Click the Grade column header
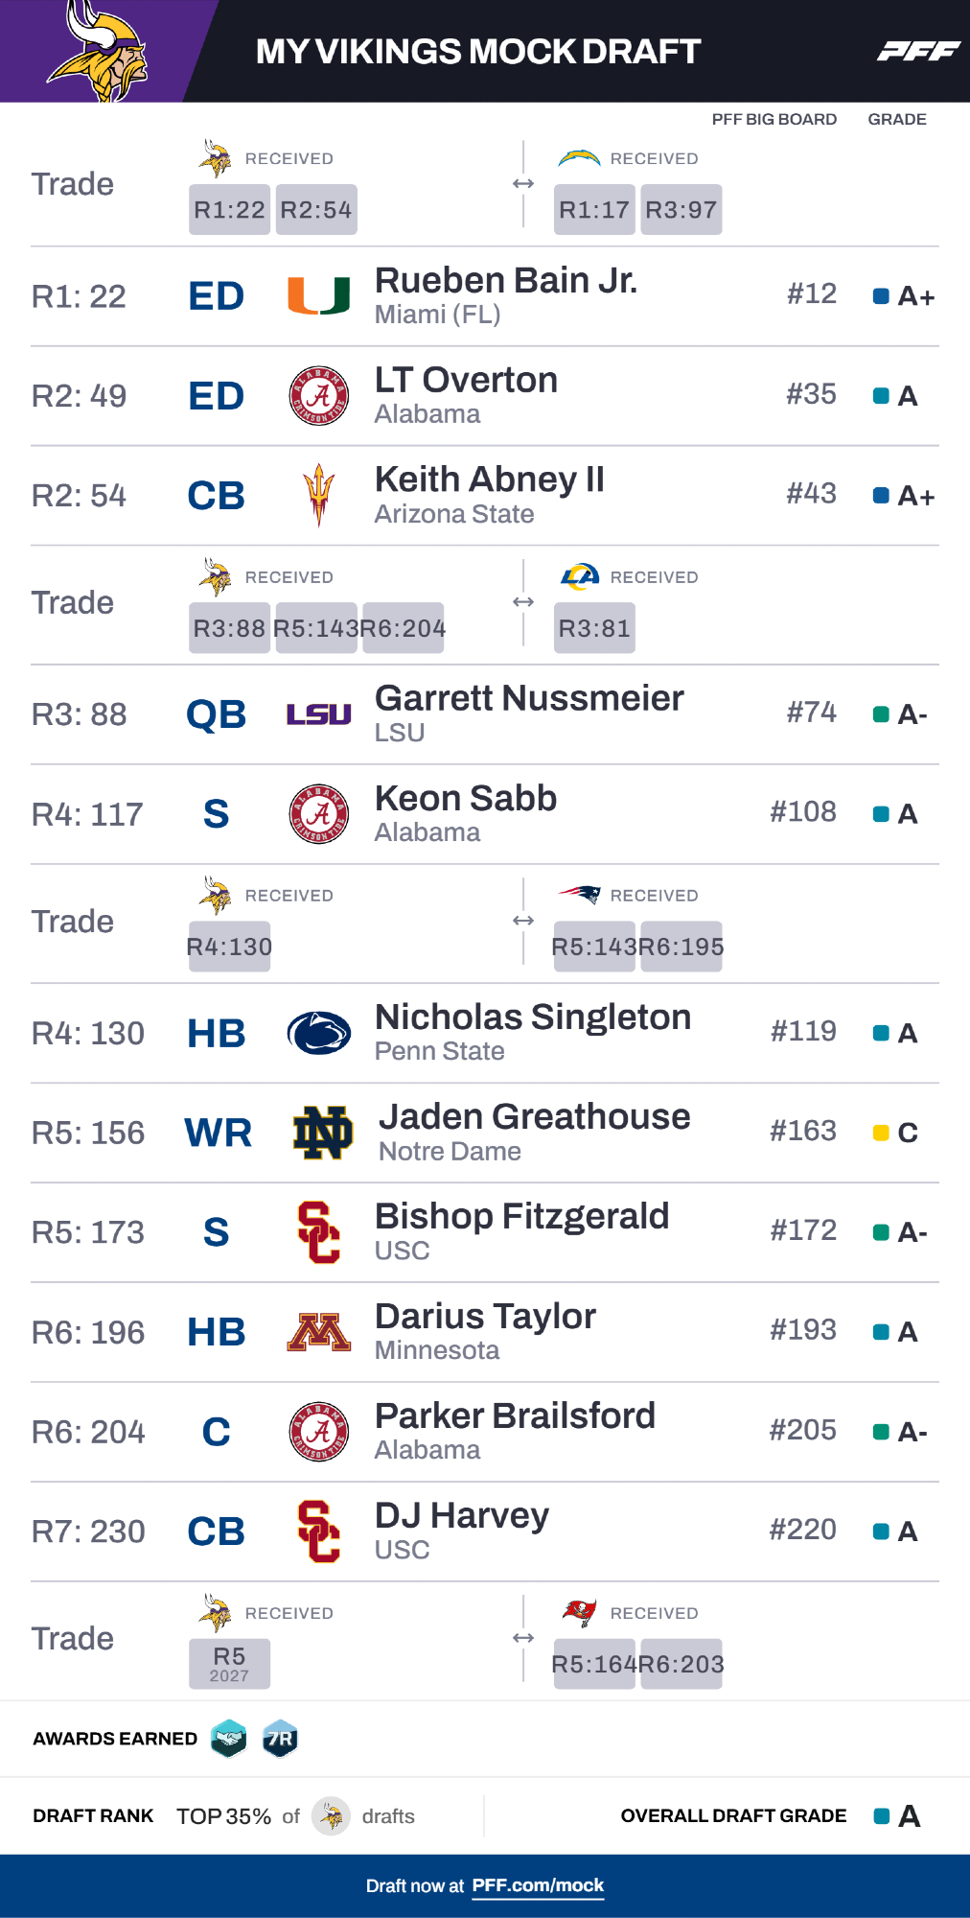The width and height of the screenshot is (970, 1918). point(897,119)
